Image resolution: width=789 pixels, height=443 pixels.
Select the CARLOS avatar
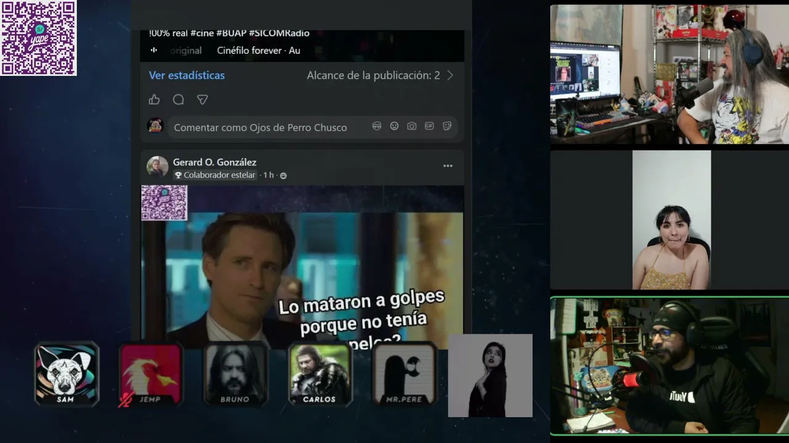coord(320,374)
